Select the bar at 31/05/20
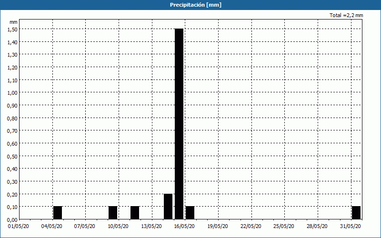 pyautogui.click(x=356, y=213)
